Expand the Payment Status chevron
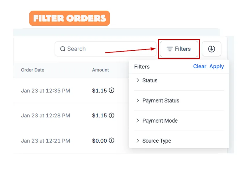The image size is (242, 182). (x=138, y=100)
